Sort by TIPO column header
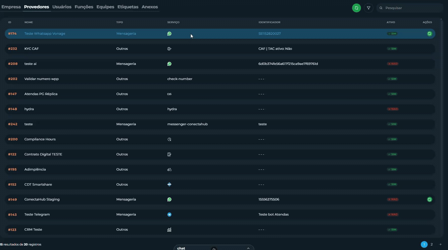Viewport: 448px width, 250px height. [120, 22]
